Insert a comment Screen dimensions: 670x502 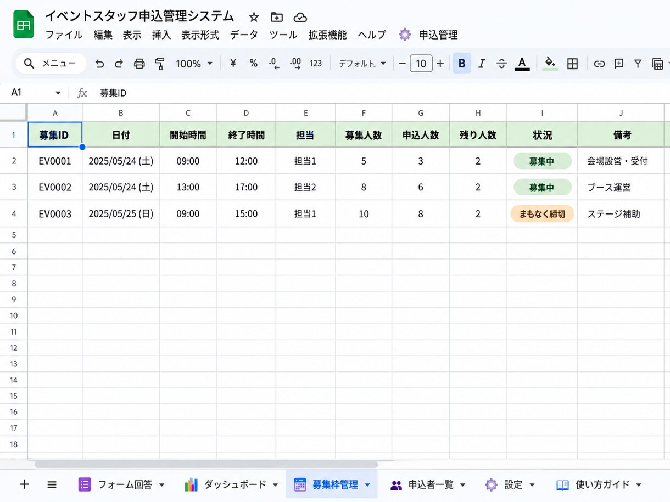point(619,64)
